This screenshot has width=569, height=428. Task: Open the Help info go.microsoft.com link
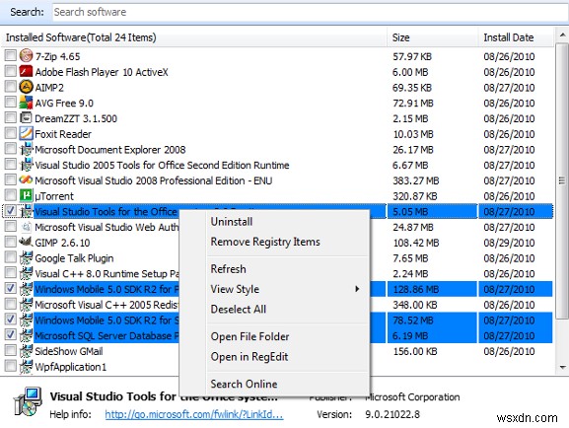(194, 414)
